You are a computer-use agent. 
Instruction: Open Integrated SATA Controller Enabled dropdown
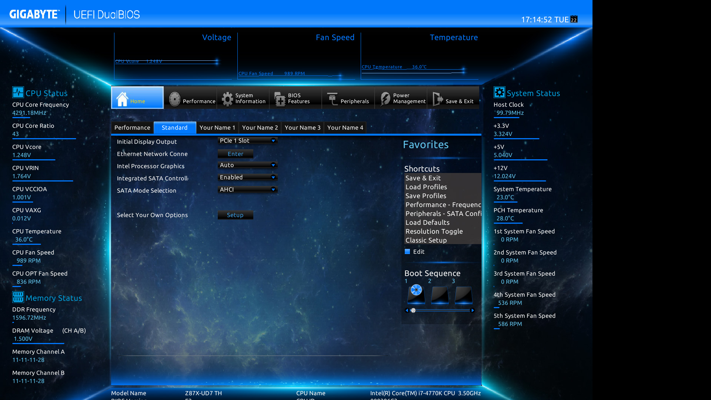(273, 177)
